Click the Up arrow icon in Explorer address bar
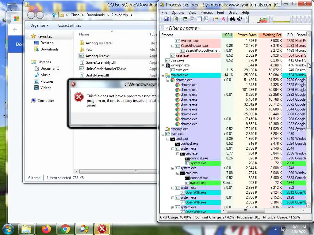 54,15
